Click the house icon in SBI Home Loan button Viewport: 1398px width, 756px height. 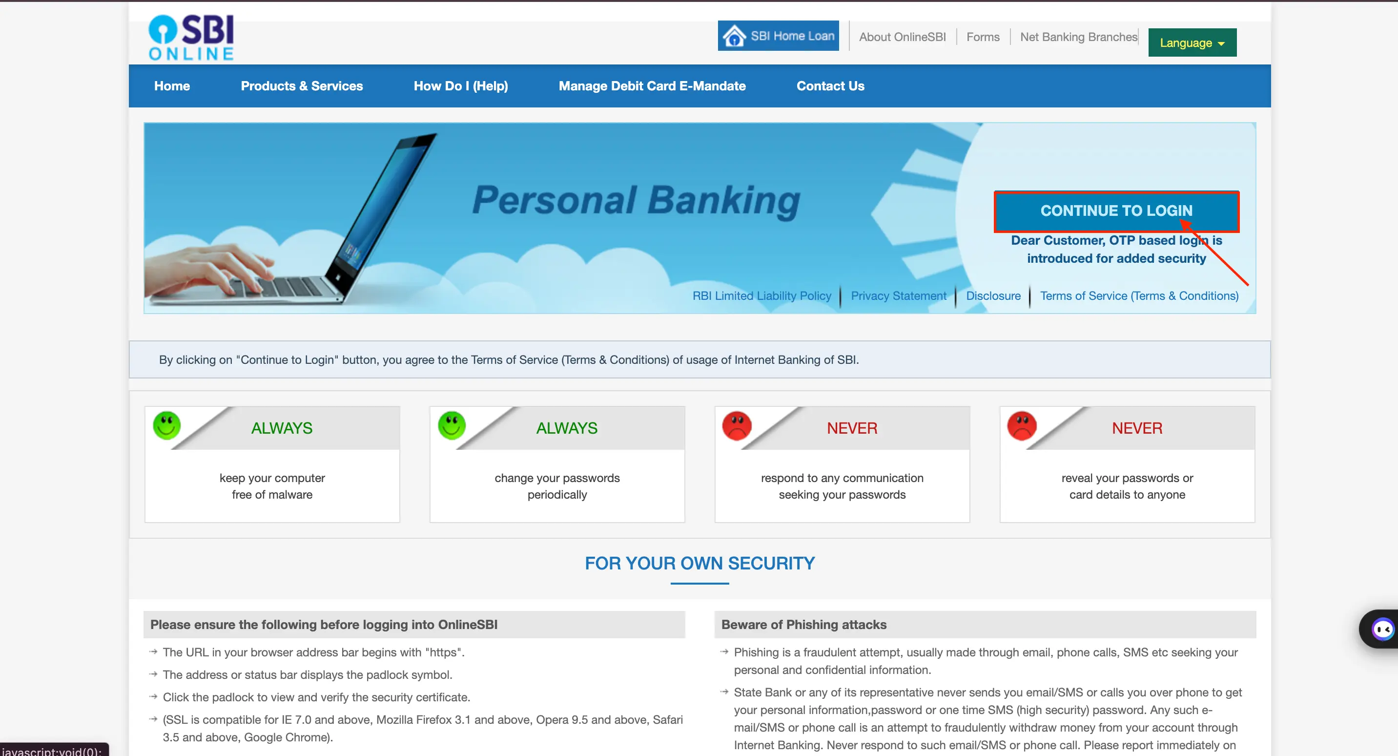coord(735,37)
